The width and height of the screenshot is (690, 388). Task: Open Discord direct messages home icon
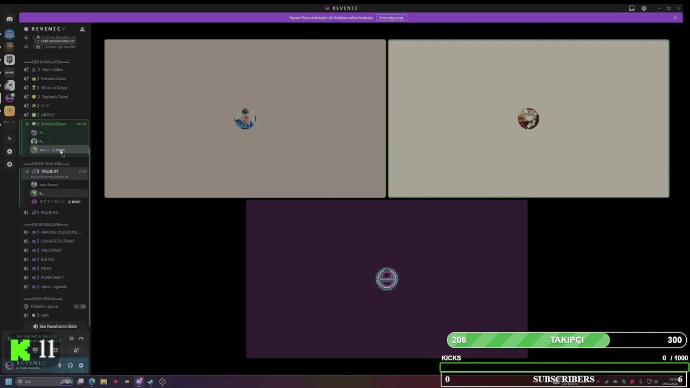pyautogui.click(x=9, y=19)
